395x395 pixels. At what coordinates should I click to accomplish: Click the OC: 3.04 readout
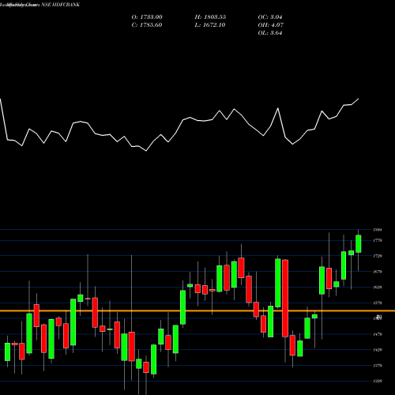point(270,17)
